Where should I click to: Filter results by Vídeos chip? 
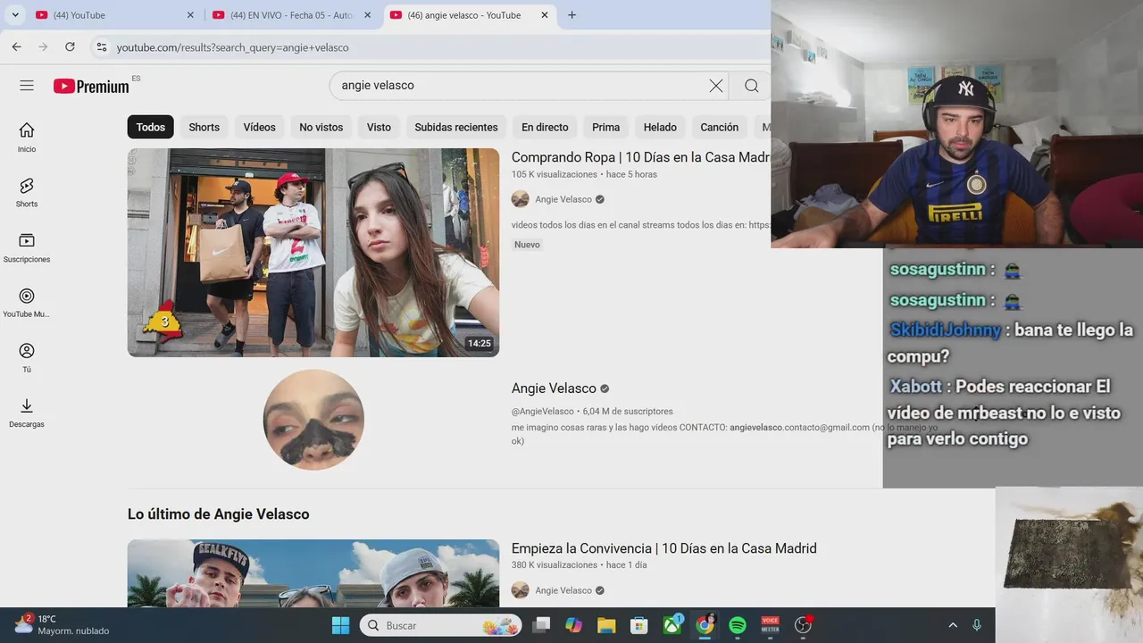259,127
